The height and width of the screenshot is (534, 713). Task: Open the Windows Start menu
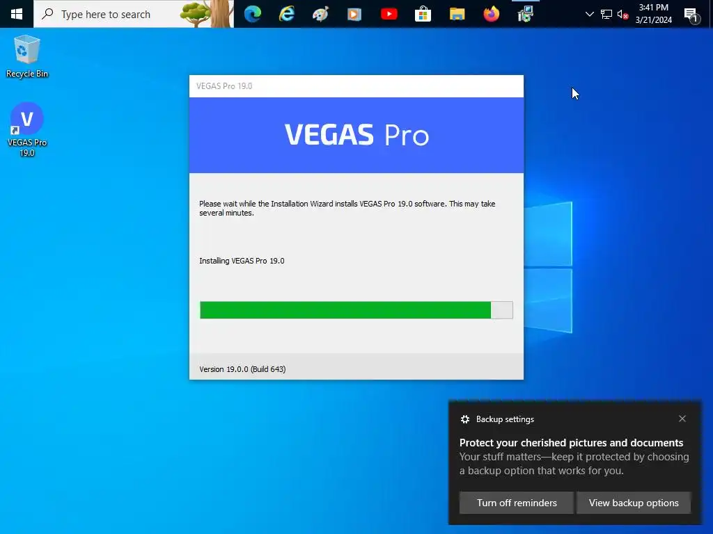(x=17, y=14)
